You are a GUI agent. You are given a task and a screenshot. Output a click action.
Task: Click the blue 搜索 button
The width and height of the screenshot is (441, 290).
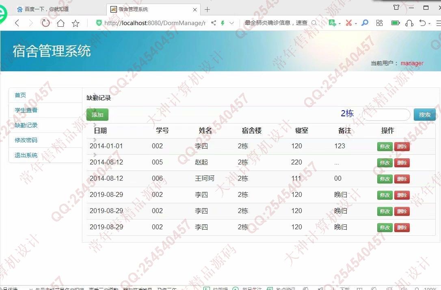(425, 115)
